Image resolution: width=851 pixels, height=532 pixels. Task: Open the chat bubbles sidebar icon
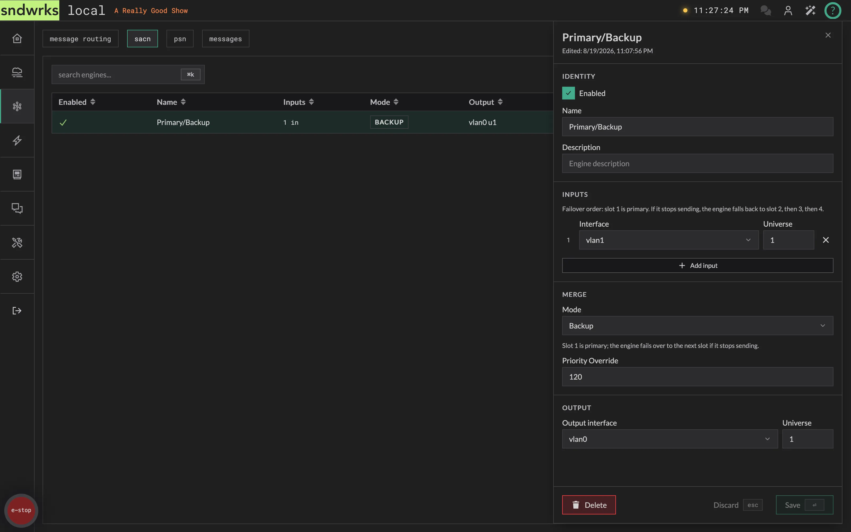tap(17, 208)
